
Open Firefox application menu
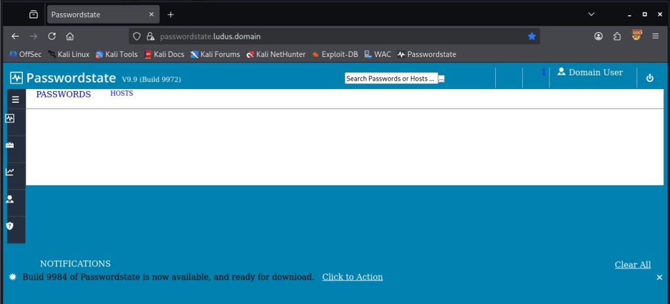(x=655, y=37)
